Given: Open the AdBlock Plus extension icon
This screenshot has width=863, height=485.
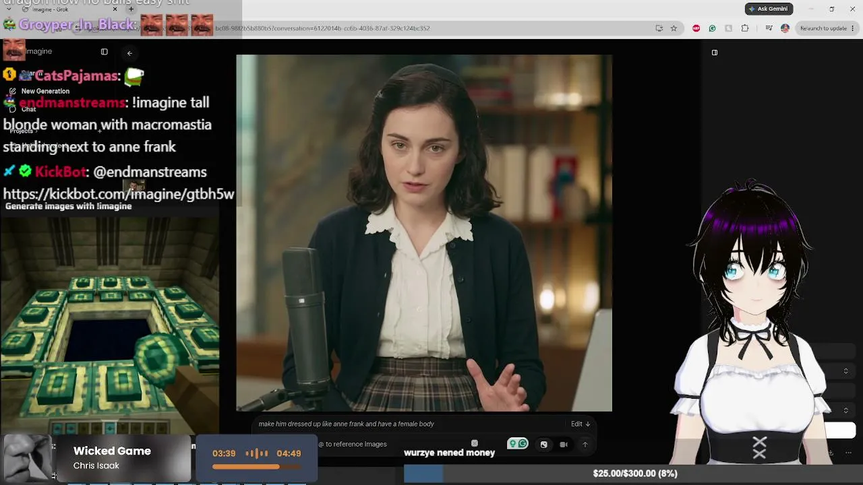Looking at the screenshot, I should coord(696,28).
